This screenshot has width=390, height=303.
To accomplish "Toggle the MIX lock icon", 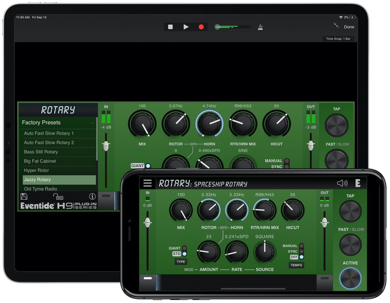I will point(58,197).
